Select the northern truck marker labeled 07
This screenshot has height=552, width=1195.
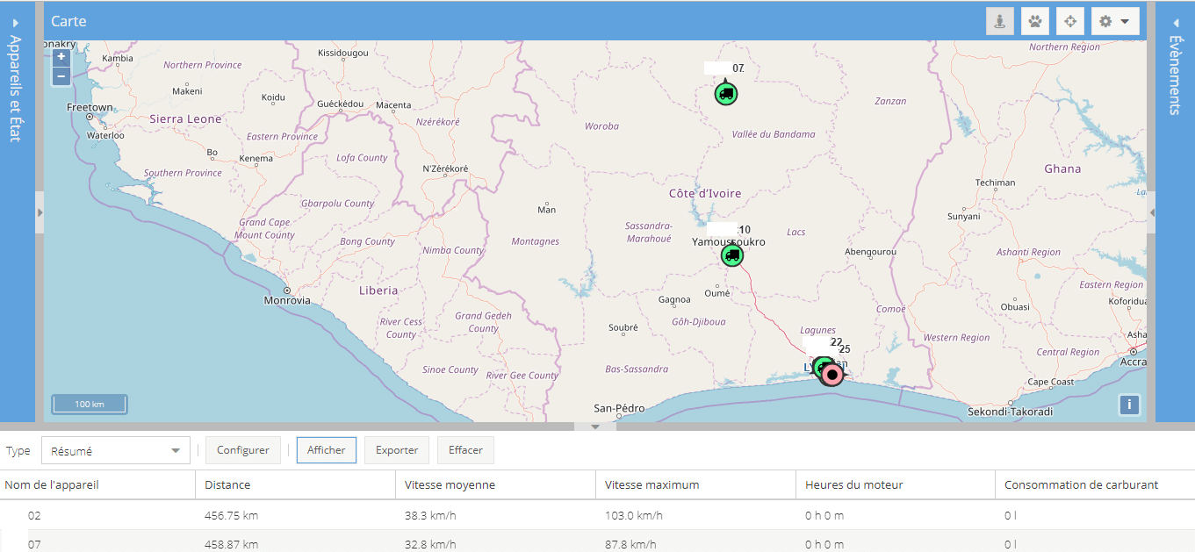[726, 93]
